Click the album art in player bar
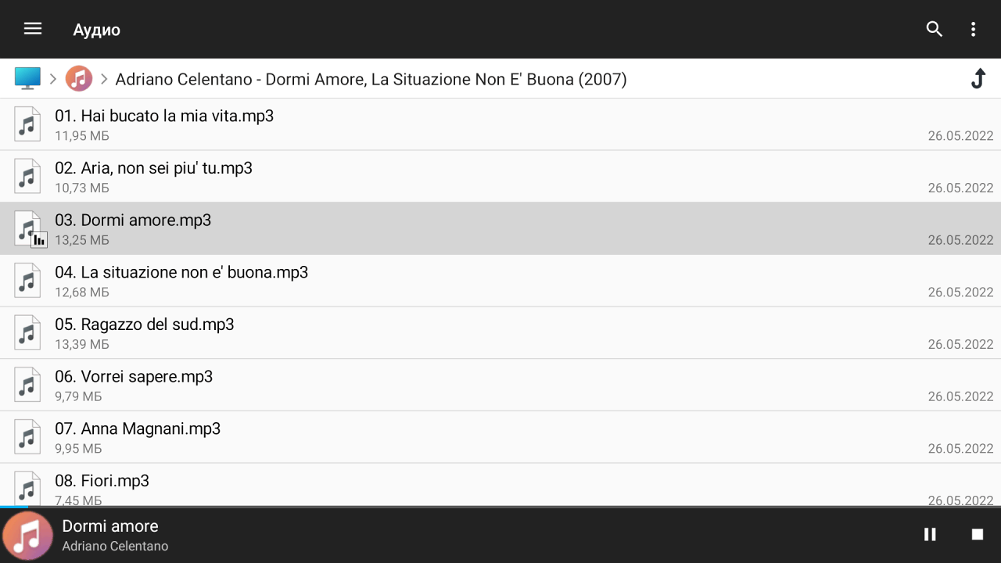Image resolution: width=1001 pixels, height=563 pixels. point(28,536)
